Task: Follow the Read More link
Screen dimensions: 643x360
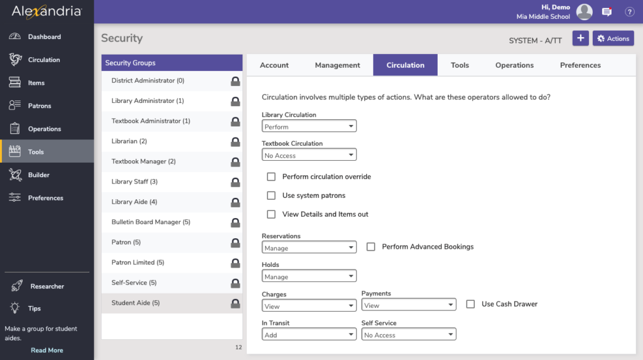Action: 47,350
